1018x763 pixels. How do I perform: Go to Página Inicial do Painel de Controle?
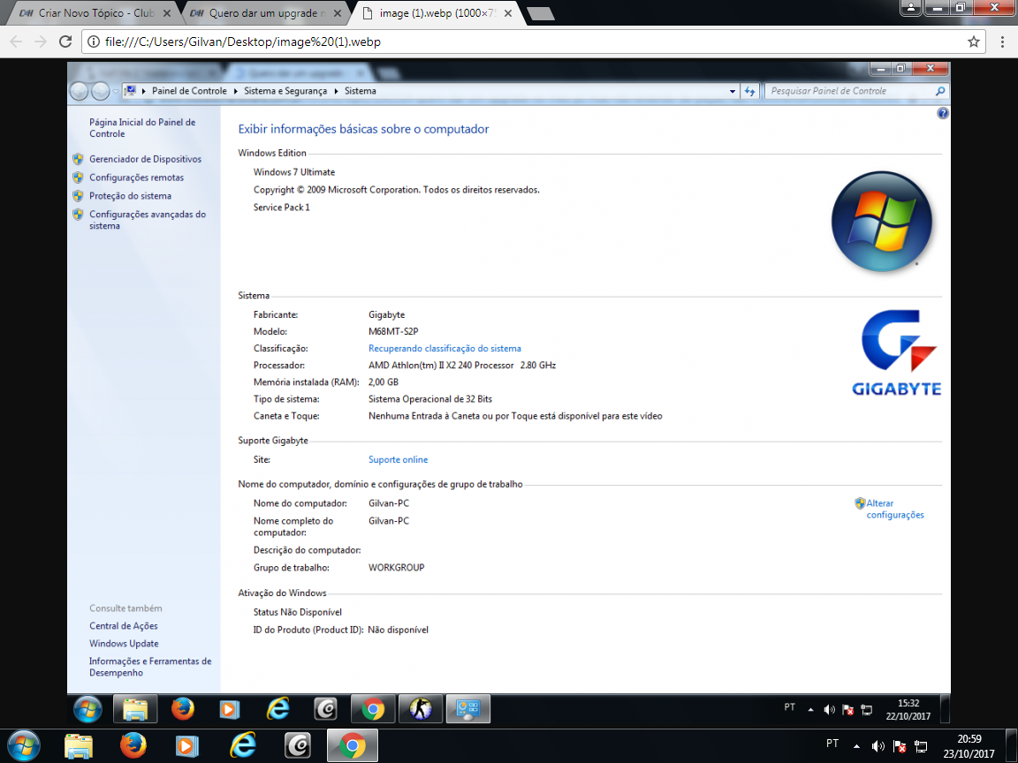point(142,128)
